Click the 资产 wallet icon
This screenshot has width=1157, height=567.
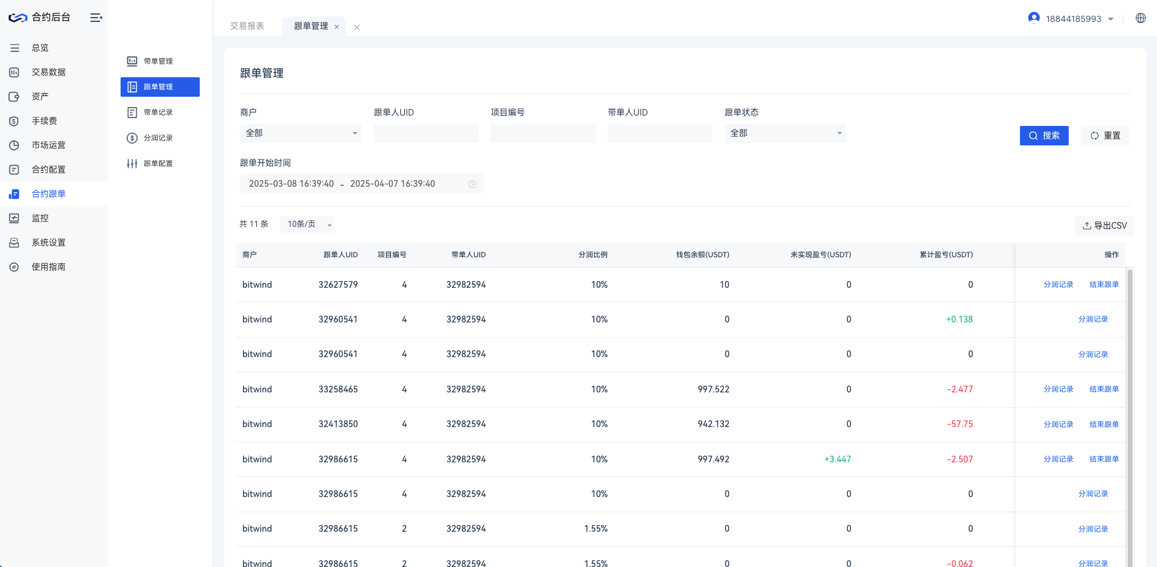click(x=15, y=97)
